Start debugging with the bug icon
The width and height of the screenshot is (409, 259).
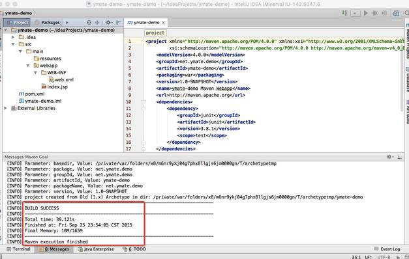coord(375,13)
